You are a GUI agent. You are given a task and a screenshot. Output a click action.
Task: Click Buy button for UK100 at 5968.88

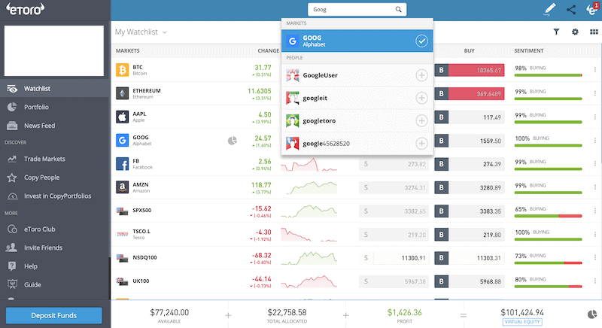point(469,281)
